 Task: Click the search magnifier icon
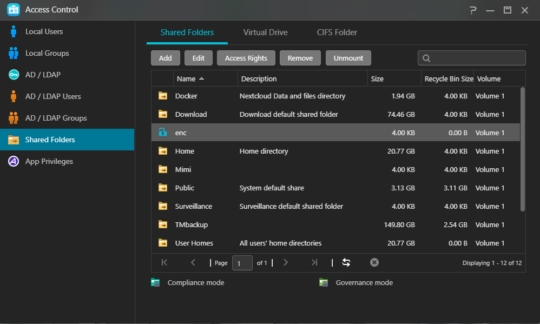tap(426, 58)
